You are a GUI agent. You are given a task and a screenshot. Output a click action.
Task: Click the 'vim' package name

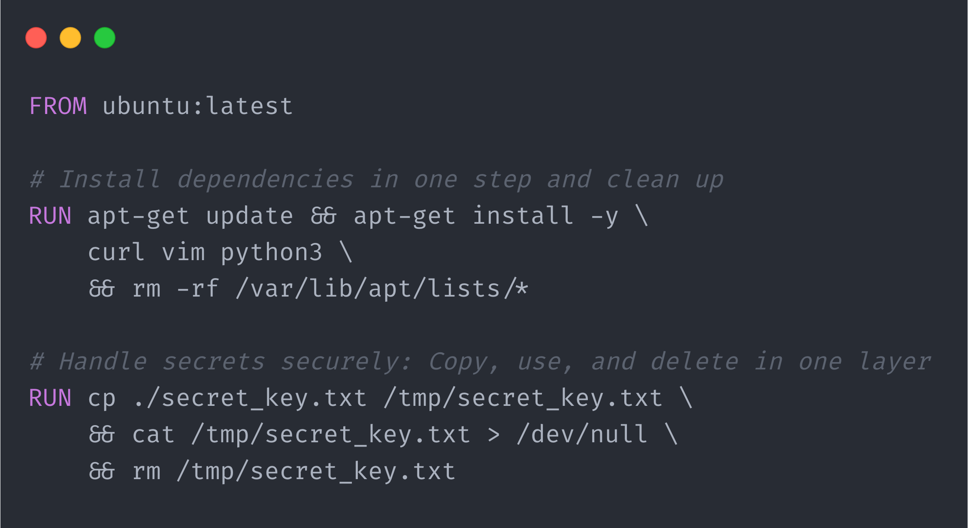pos(183,252)
